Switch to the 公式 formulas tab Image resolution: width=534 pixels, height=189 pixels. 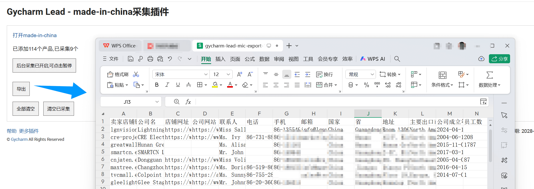(x=250, y=59)
